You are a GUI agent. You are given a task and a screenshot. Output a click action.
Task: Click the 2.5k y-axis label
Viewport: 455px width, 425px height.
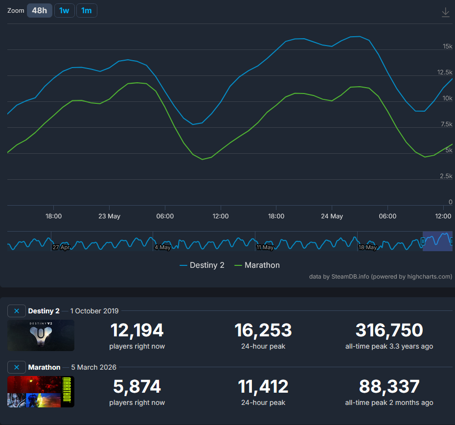point(446,176)
